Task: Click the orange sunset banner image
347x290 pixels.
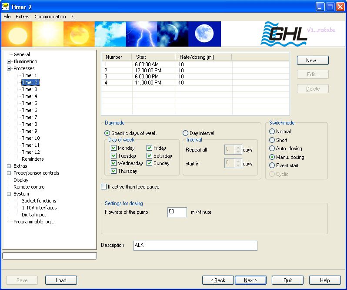Action: 79,34
